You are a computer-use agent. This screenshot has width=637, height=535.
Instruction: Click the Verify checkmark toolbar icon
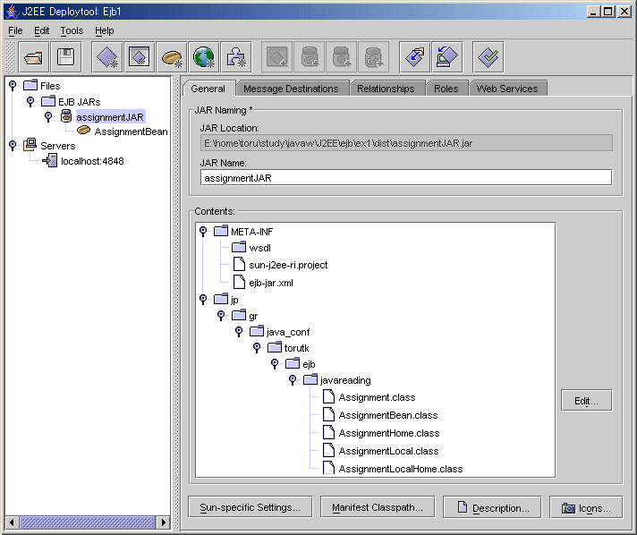click(488, 57)
